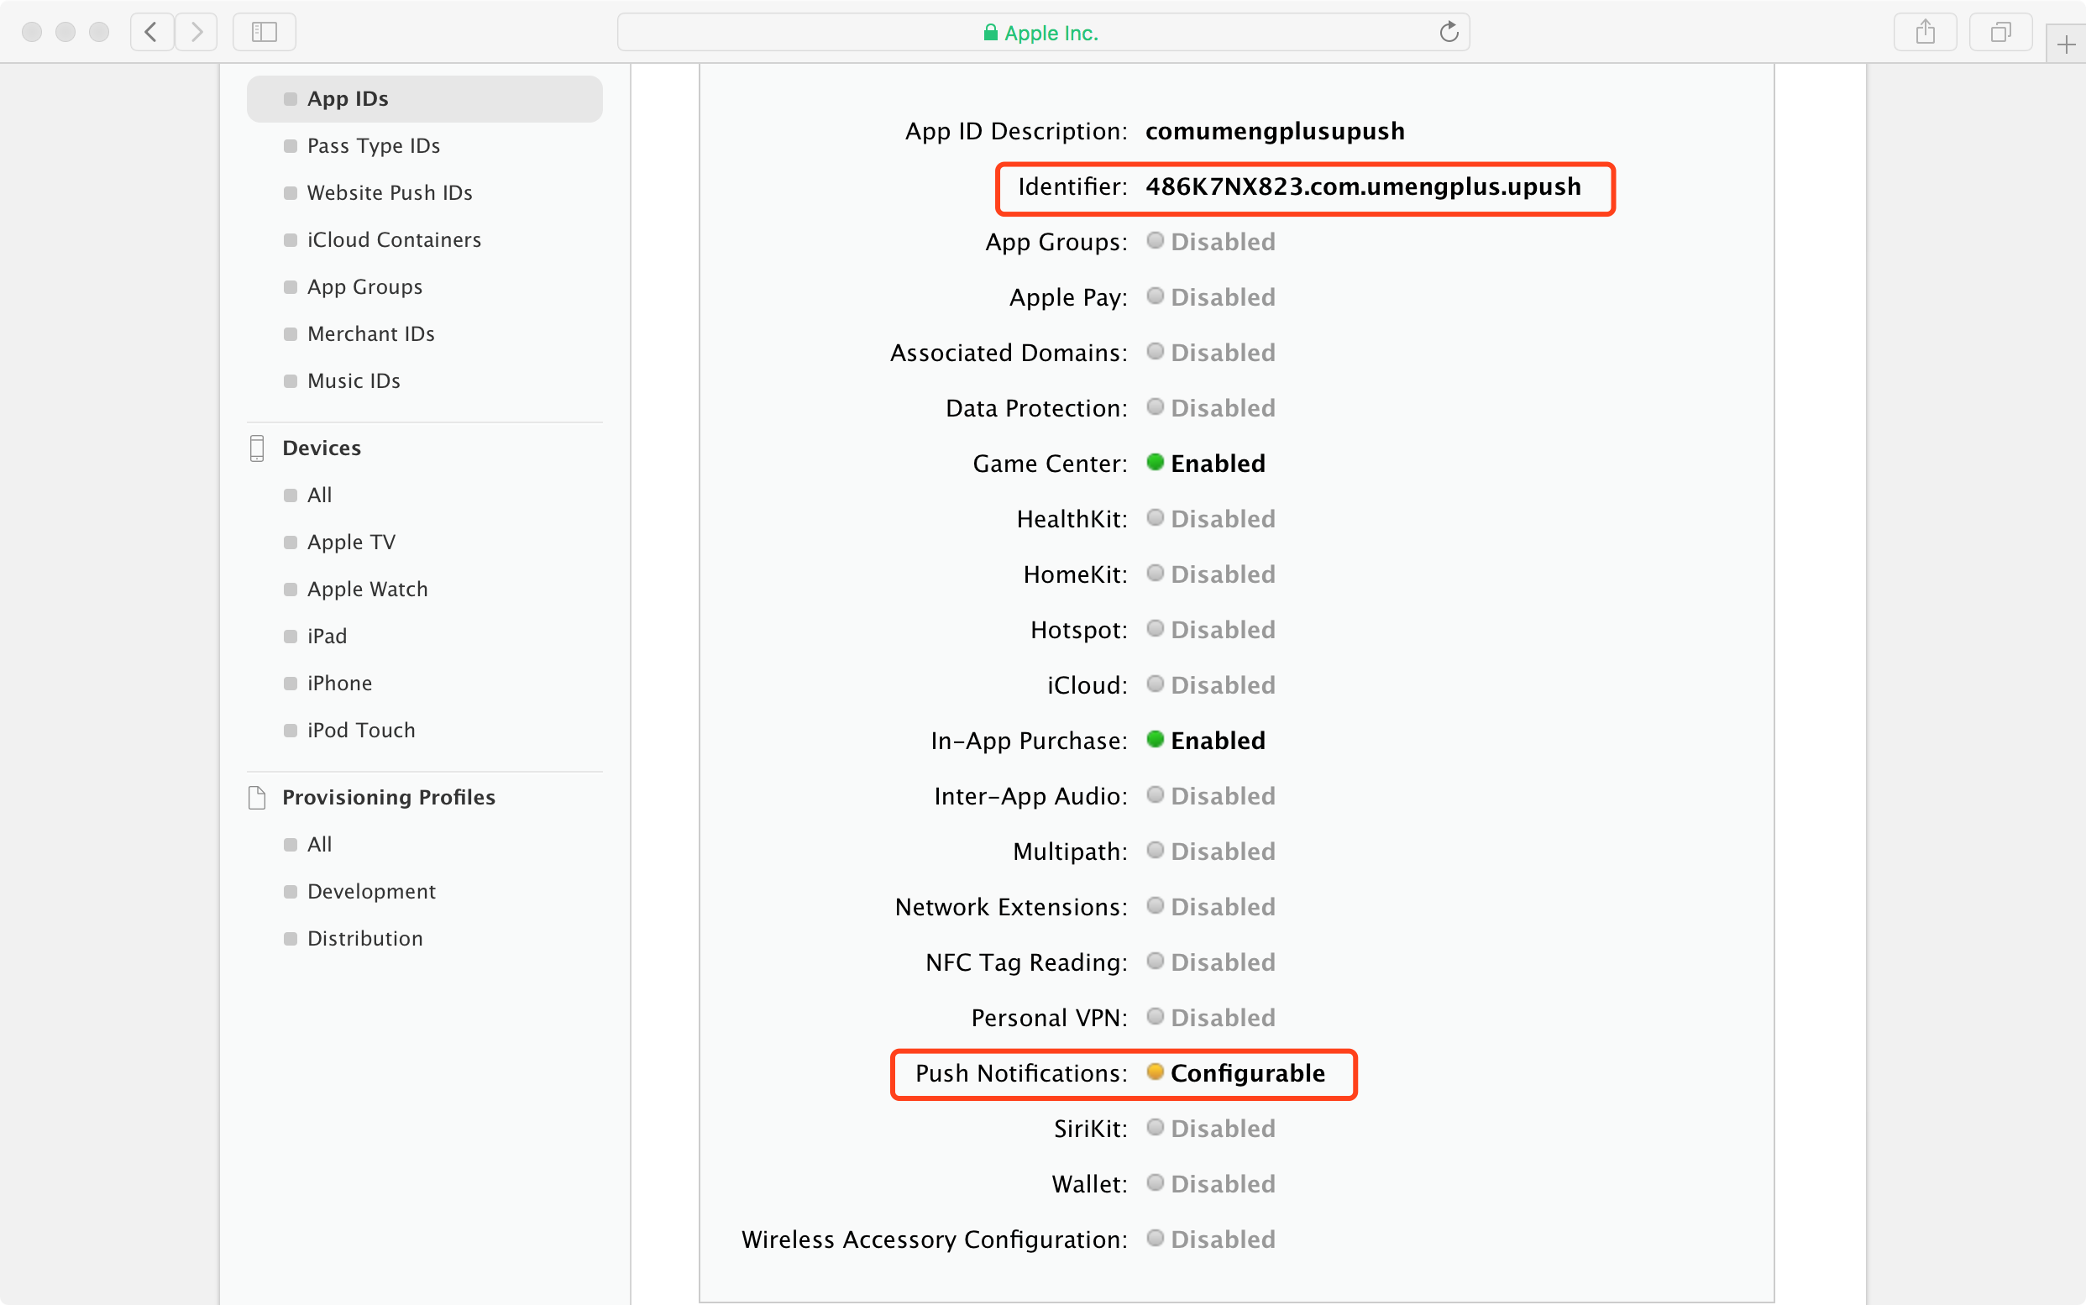Click the App ID Description label
The width and height of the screenshot is (2086, 1305).
1016,131
